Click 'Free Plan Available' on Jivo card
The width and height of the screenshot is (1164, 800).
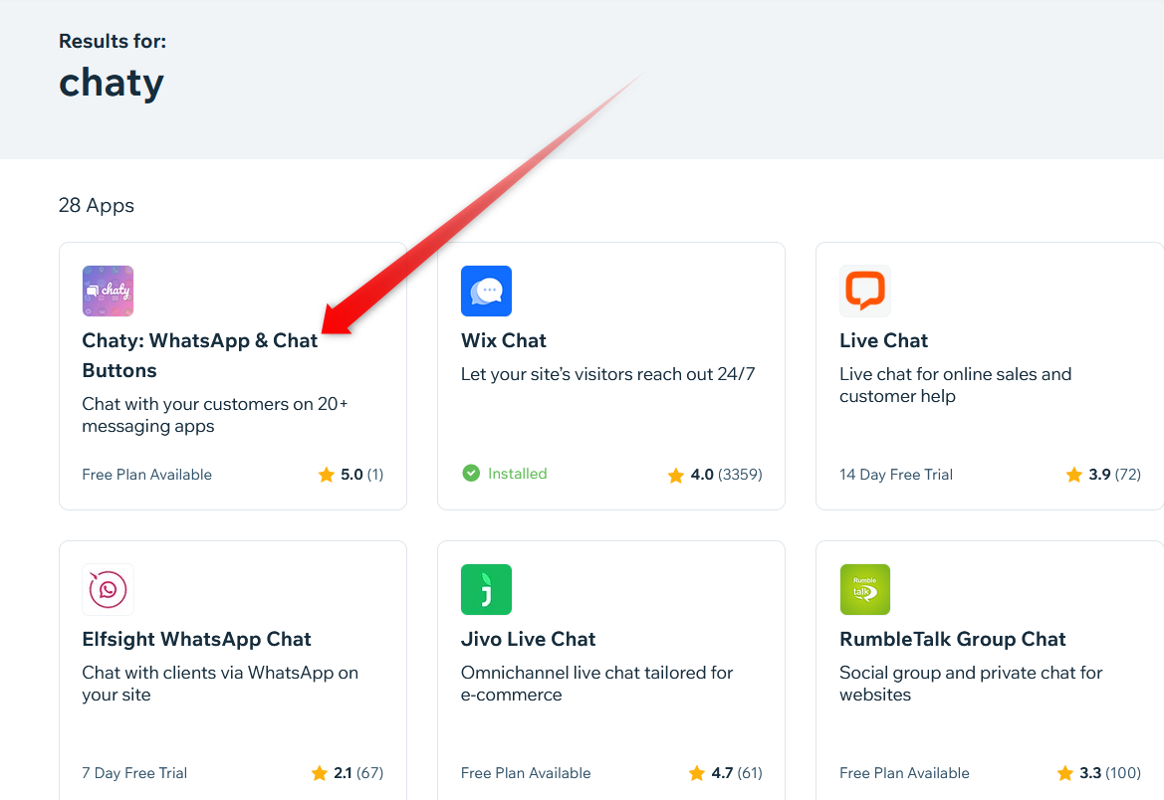[526, 773]
